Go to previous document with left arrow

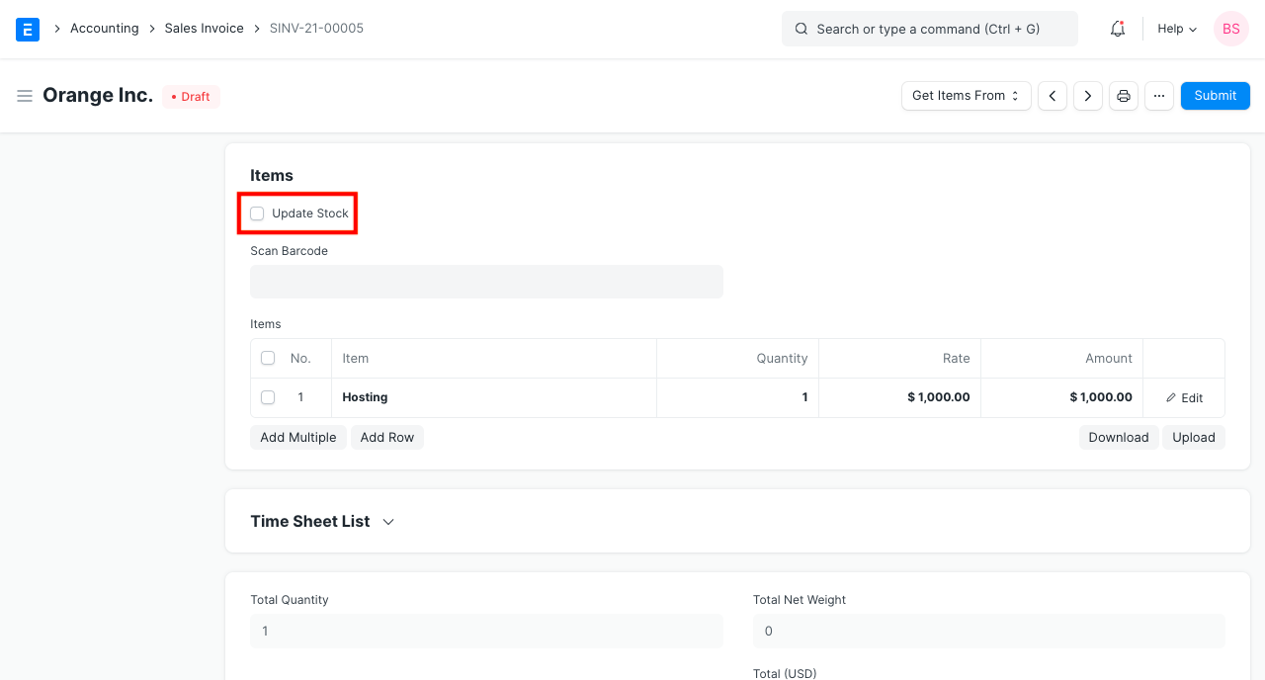1052,95
